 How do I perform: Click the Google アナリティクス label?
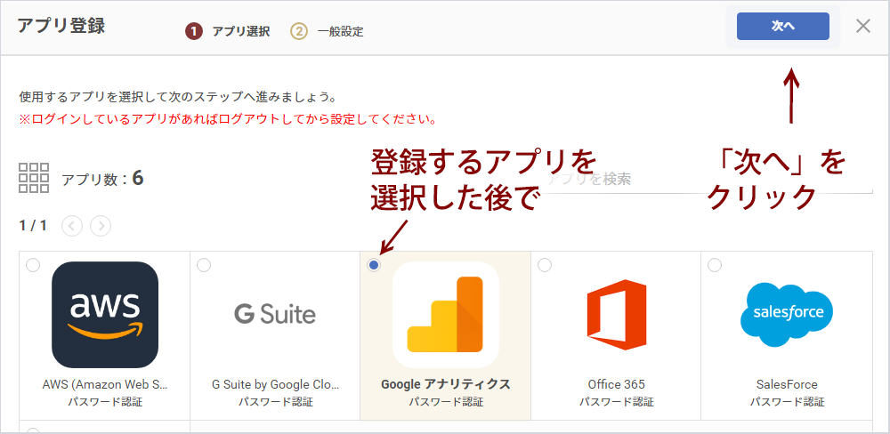coord(446,384)
